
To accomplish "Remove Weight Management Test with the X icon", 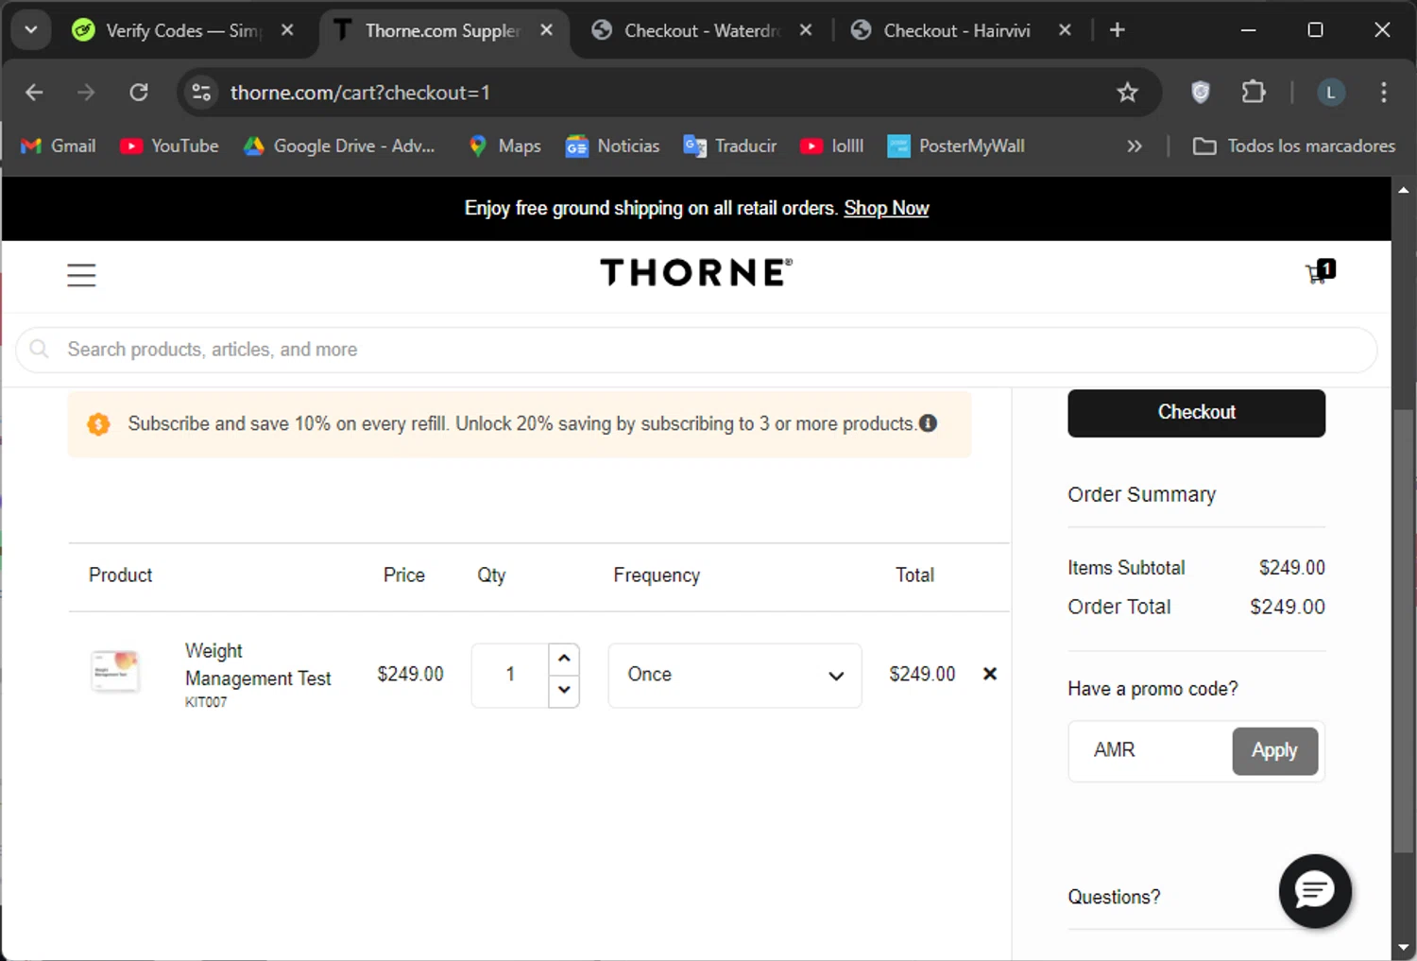I will click(x=990, y=674).
